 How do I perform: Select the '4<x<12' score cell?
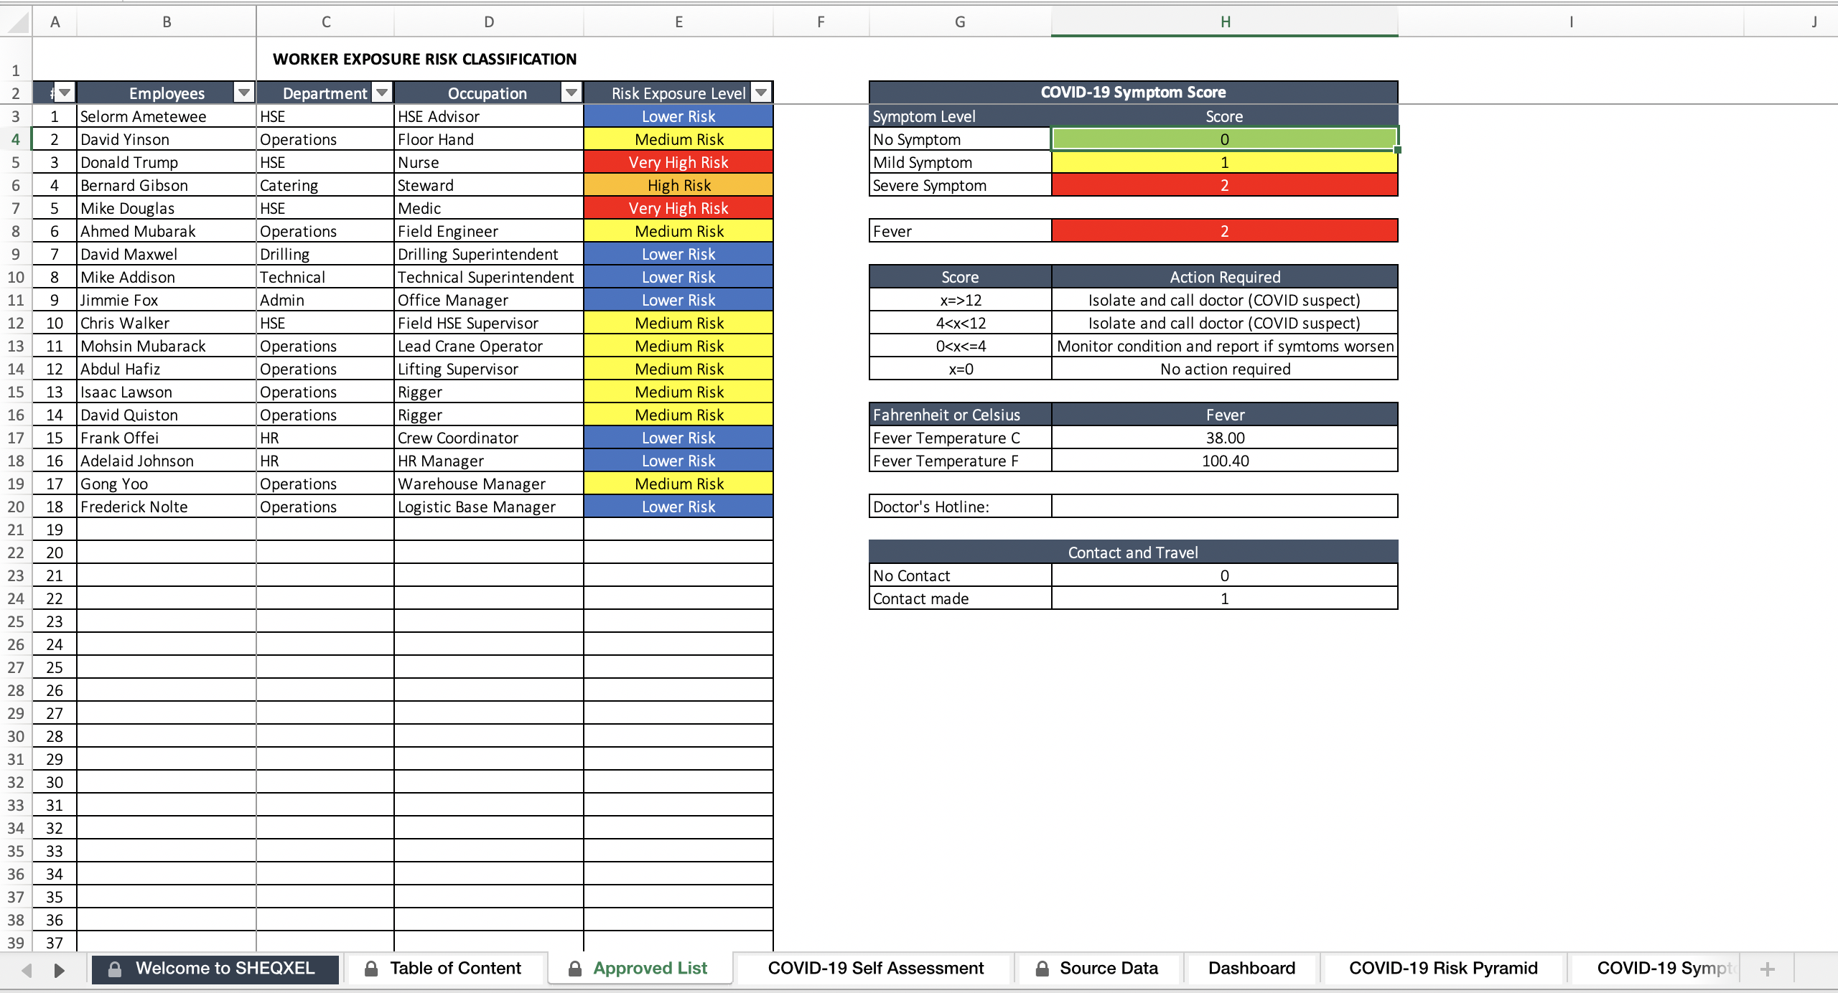pyautogui.click(x=961, y=323)
